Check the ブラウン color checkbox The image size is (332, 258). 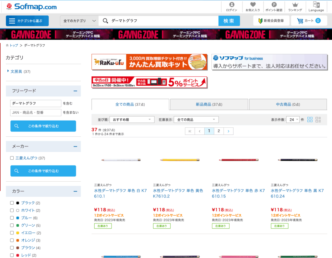pos(12,248)
